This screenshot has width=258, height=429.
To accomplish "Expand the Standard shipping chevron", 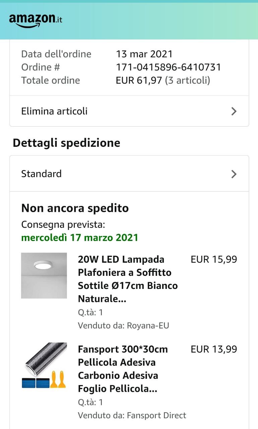I will 234,174.
